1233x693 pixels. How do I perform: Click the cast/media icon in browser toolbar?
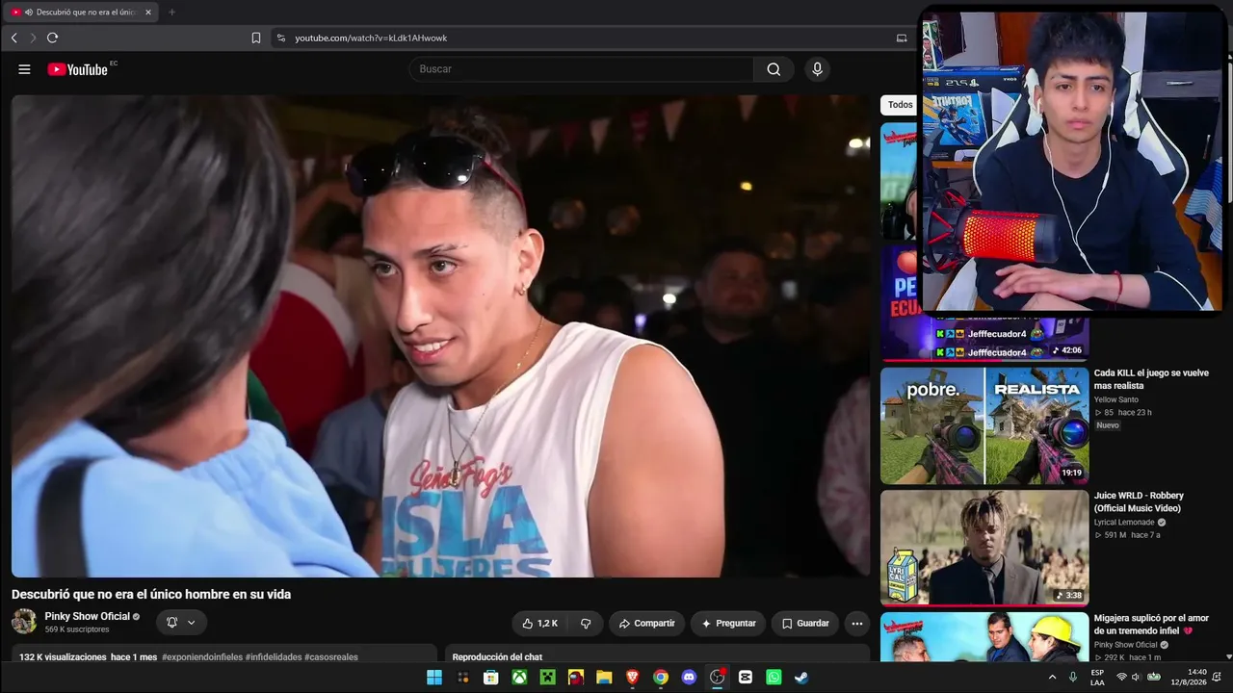click(x=902, y=38)
